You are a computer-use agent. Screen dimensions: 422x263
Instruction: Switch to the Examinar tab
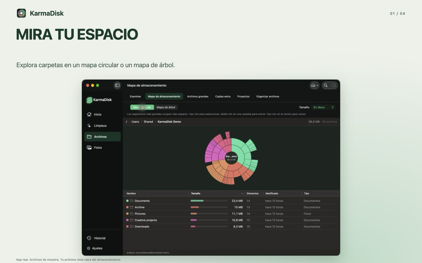135,96
